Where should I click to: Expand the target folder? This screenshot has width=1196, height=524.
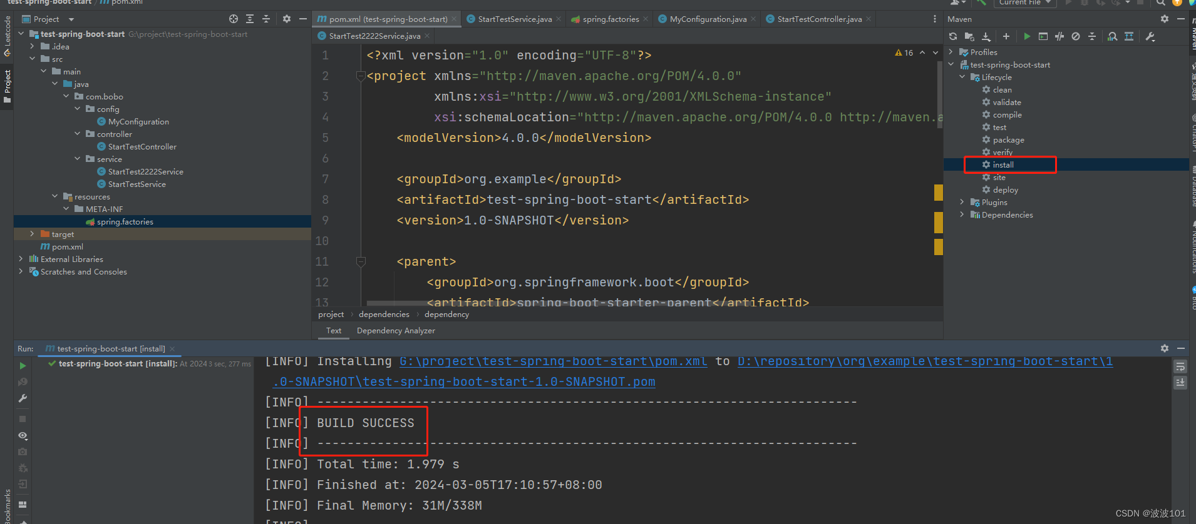click(33, 234)
